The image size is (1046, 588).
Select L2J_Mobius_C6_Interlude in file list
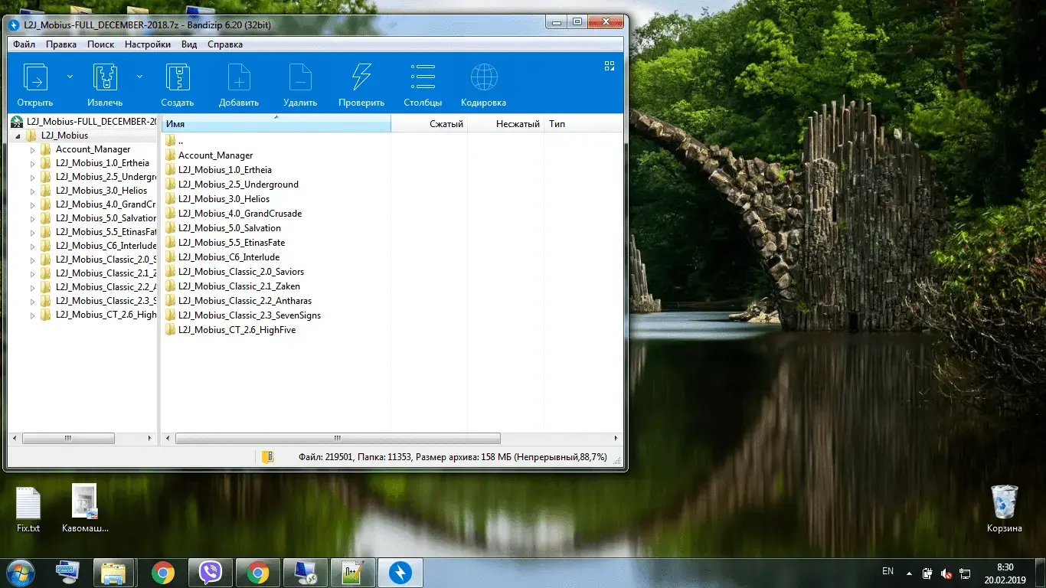point(228,257)
